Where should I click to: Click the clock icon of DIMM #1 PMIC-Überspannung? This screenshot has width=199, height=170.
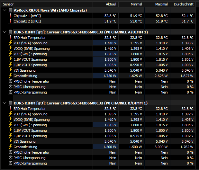(11, 86)
